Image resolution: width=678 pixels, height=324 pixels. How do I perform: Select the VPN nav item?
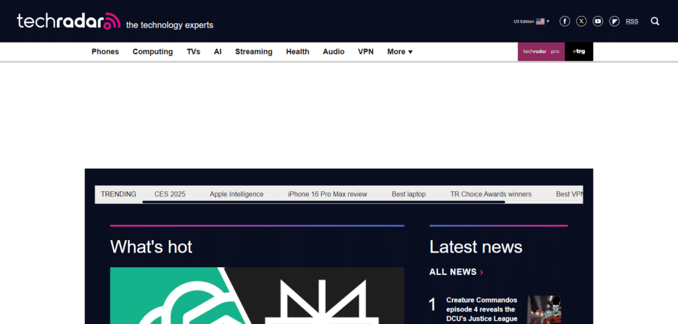[x=365, y=52]
